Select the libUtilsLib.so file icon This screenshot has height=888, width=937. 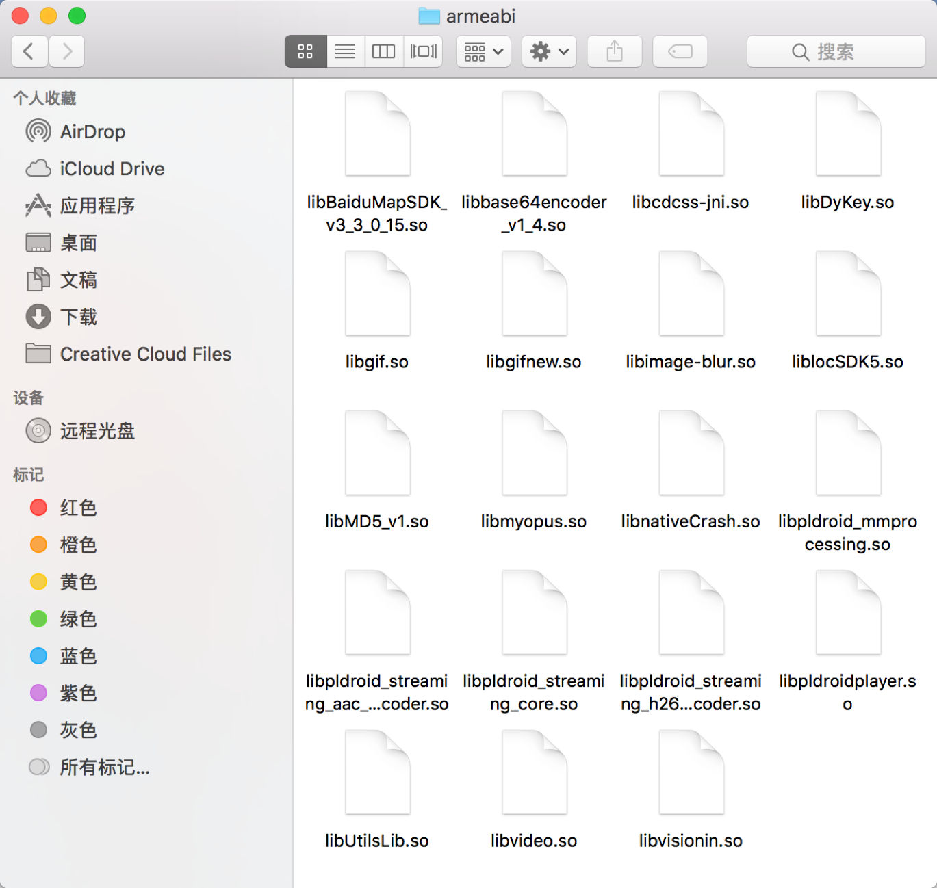pyautogui.click(x=377, y=772)
